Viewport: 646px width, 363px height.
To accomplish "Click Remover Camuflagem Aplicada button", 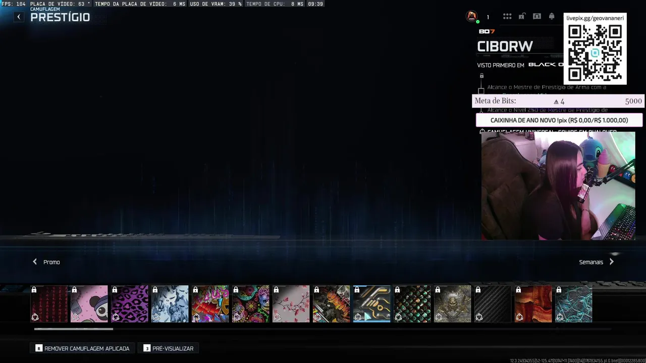I will pyautogui.click(x=82, y=348).
